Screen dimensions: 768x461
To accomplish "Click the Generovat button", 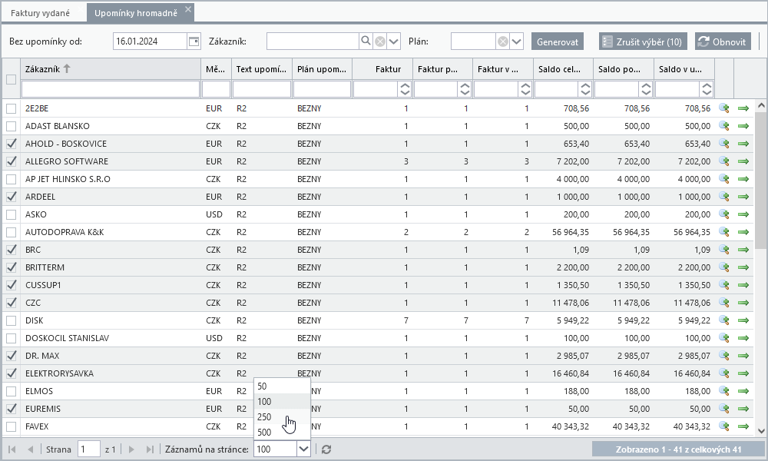I will [x=558, y=41].
